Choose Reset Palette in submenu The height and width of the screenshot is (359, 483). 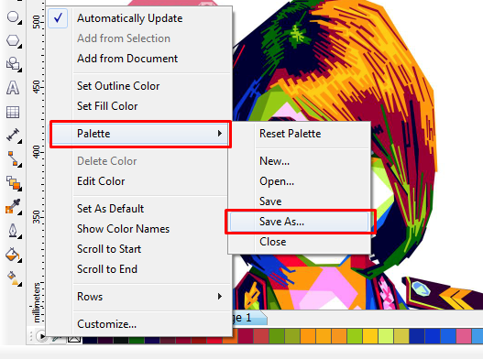[x=300, y=134]
